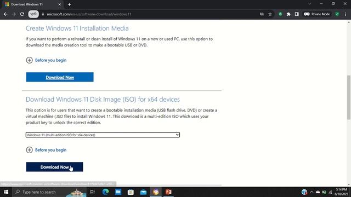Open Microsoft Store from the taskbar
351x197 pixels.
pyautogui.click(x=131, y=192)
